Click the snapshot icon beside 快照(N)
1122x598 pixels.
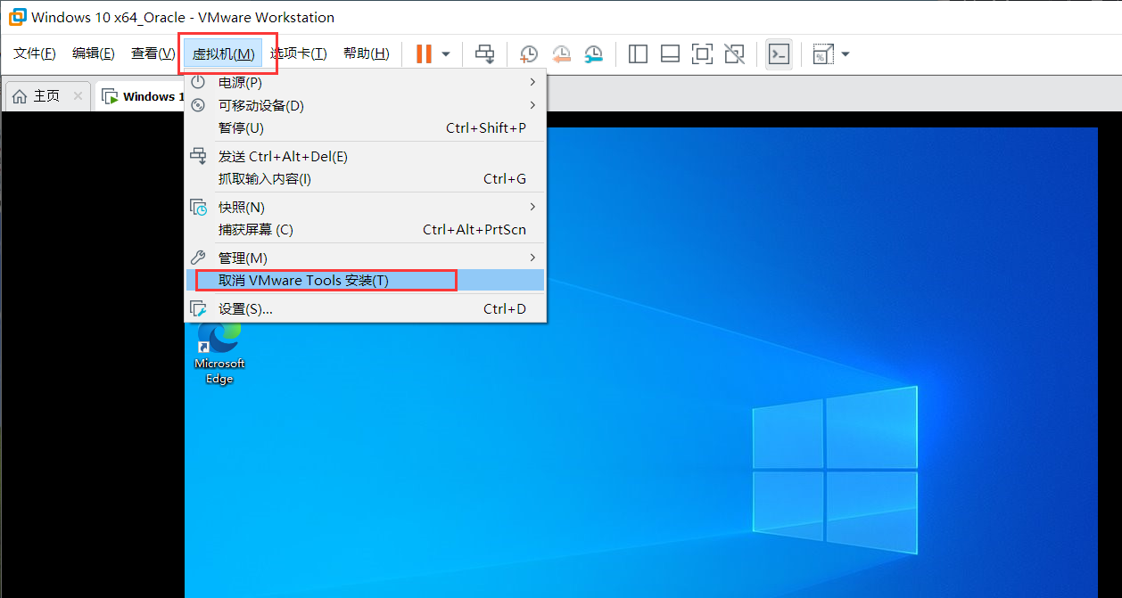(x=198, y=207)
